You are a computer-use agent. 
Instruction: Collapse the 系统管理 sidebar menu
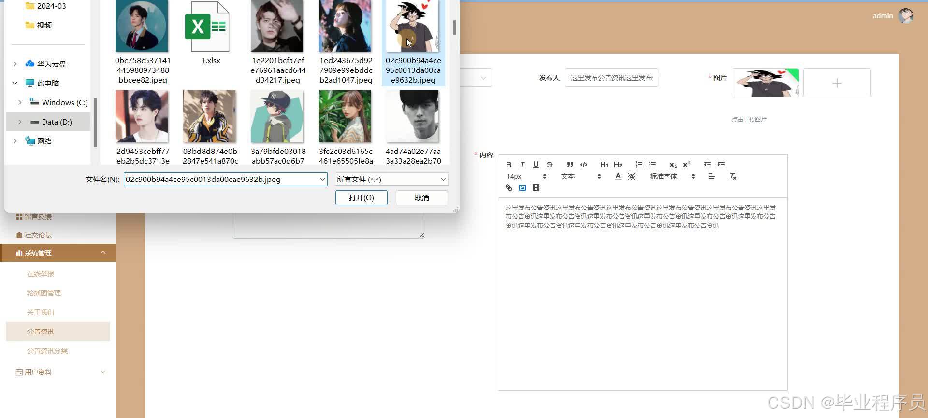click(58, 253)
